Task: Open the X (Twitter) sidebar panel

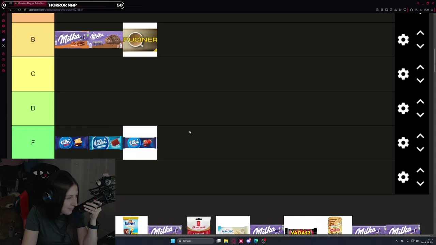Action: [3, 45]
